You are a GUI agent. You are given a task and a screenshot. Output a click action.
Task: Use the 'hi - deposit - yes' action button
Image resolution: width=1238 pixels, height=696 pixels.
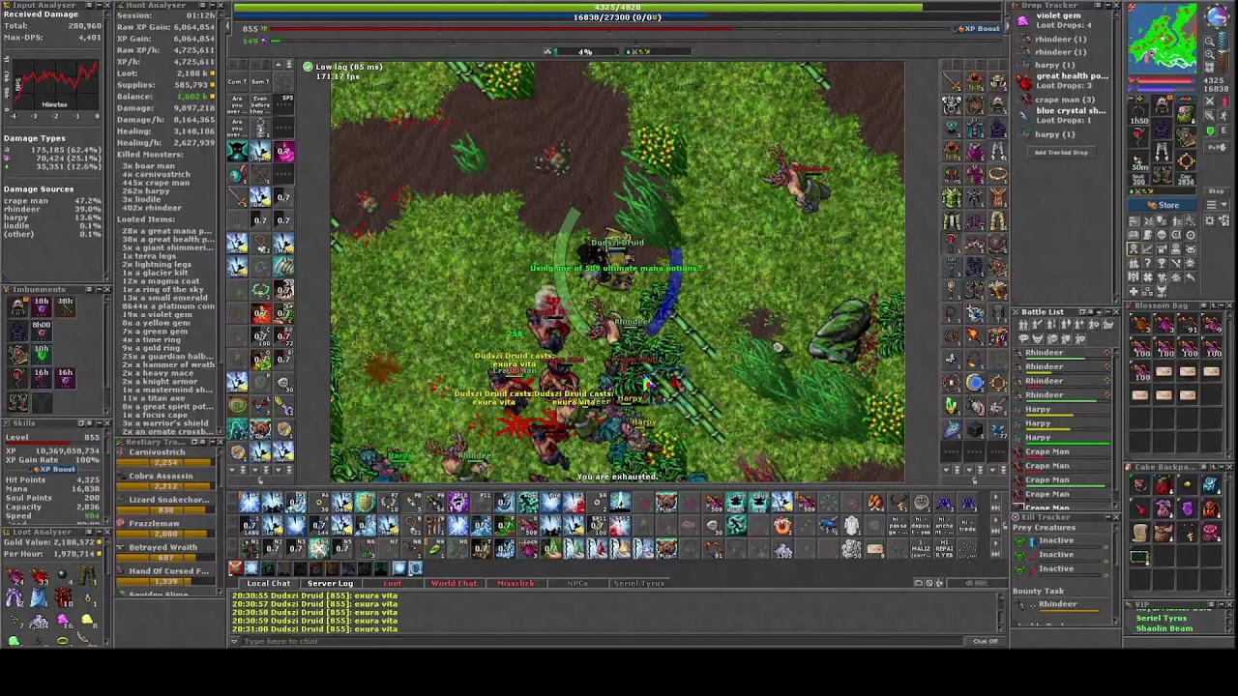(x=921, y=526)
